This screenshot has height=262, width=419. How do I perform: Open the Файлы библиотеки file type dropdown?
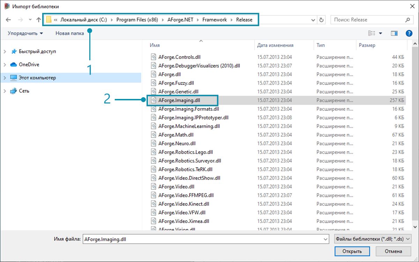pos(373,239)
